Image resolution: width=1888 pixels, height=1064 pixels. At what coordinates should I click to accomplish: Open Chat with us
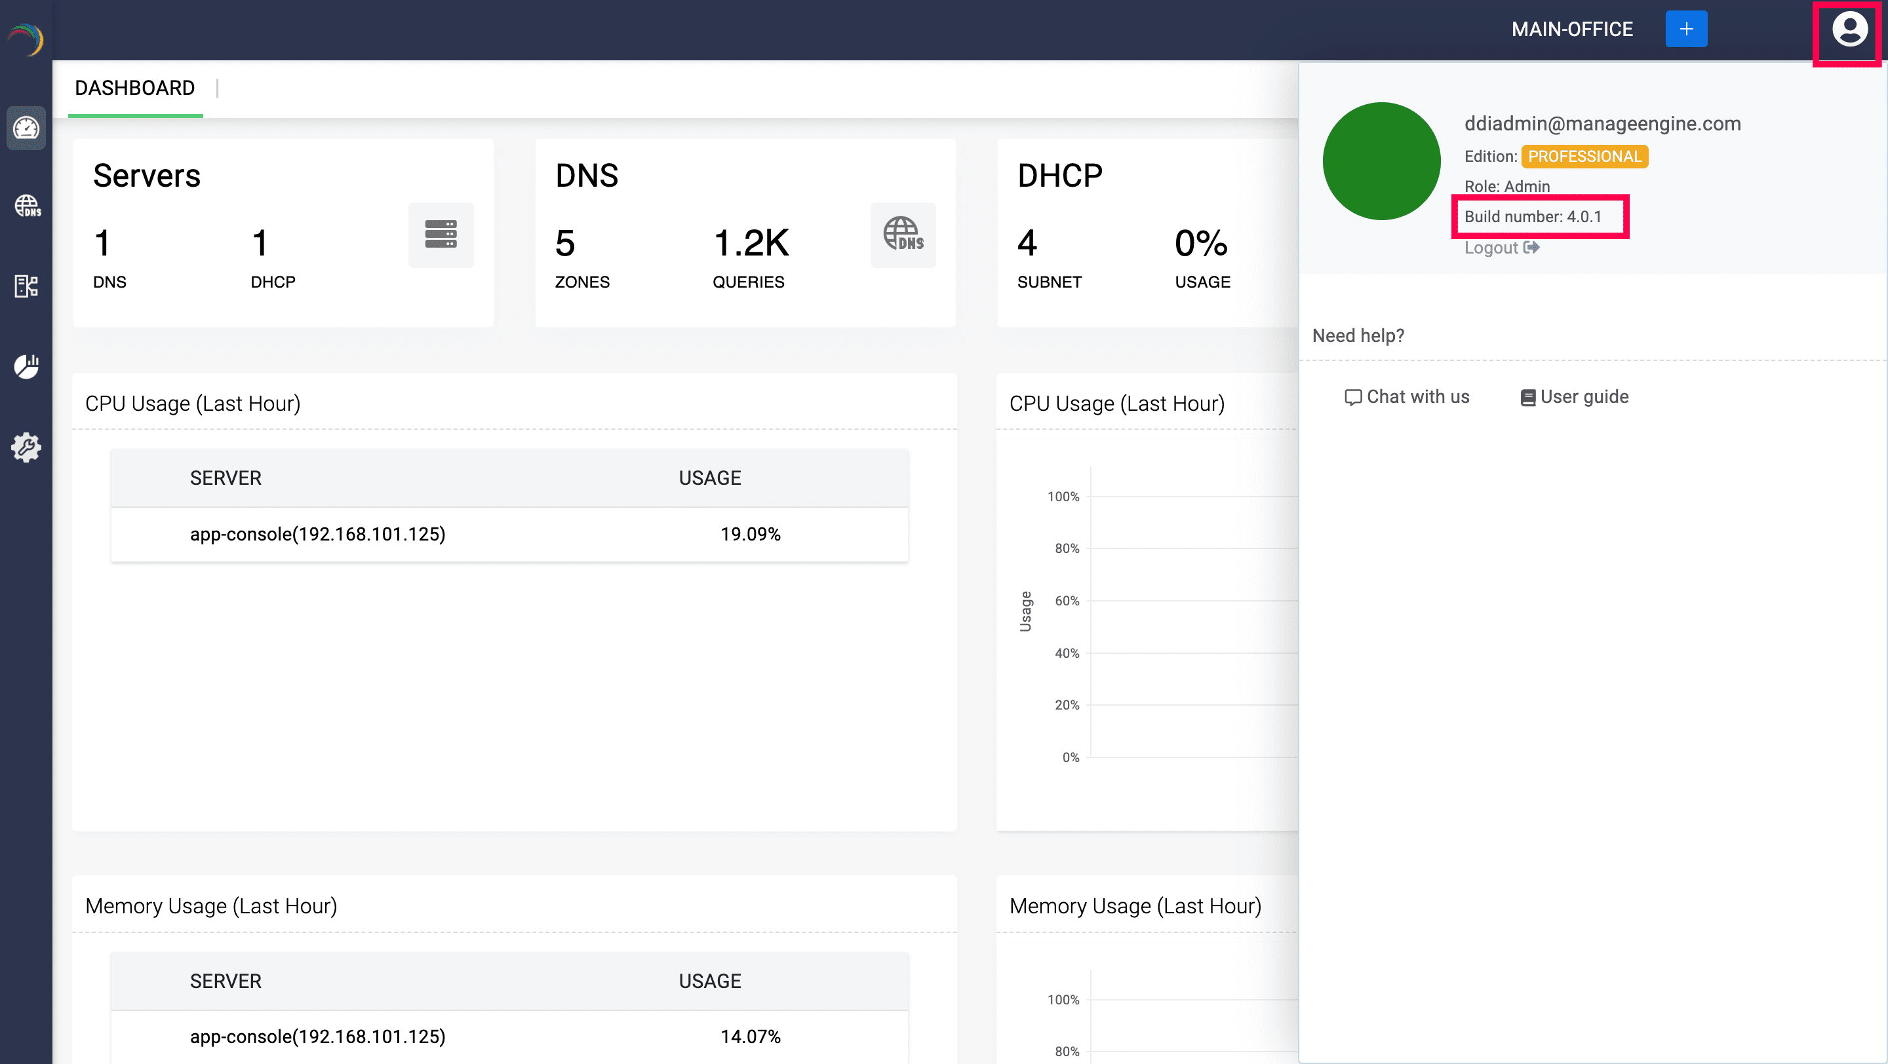click(1406, 397)
